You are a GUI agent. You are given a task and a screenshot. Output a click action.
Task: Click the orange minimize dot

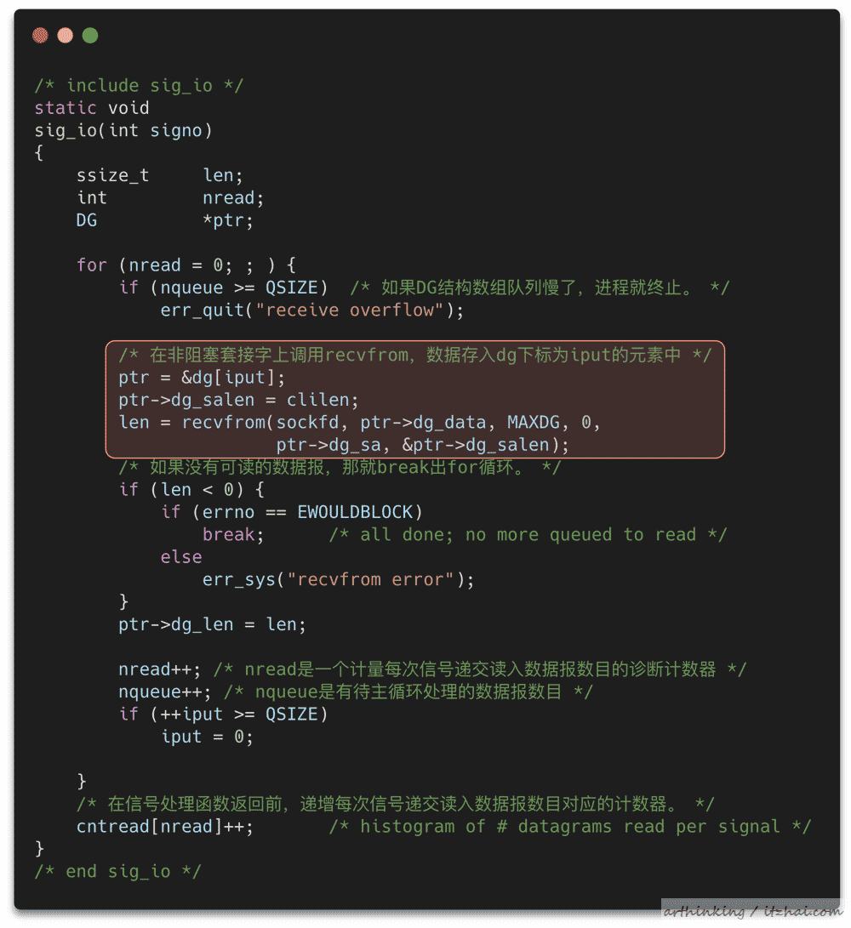66,36
